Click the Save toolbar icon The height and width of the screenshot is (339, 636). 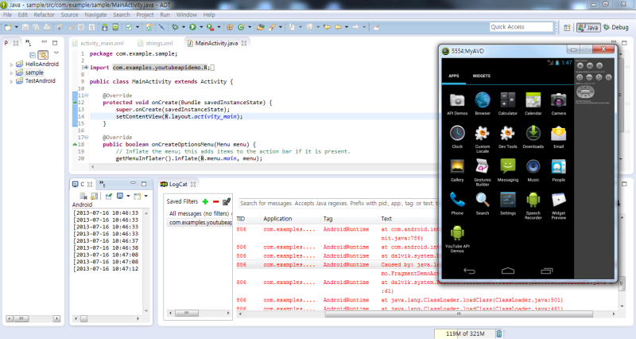point(25,27)
